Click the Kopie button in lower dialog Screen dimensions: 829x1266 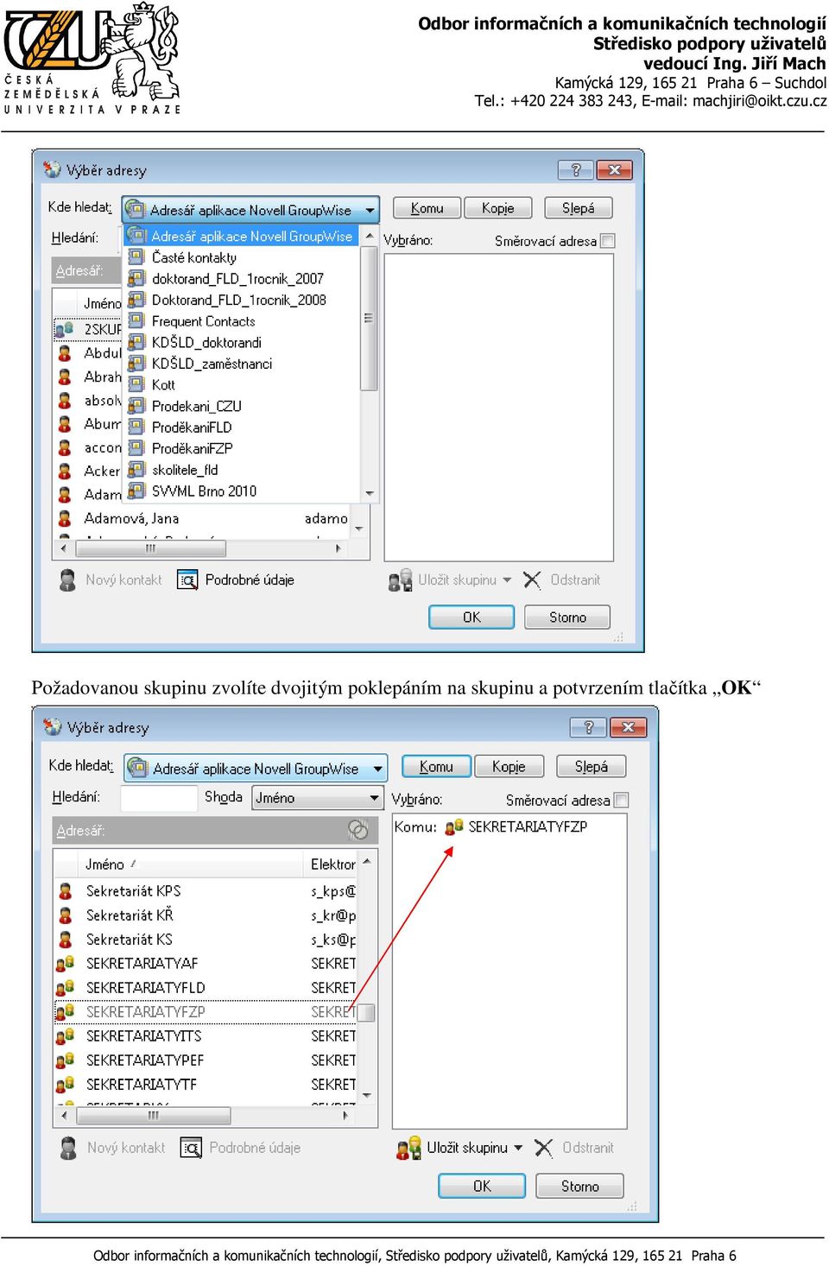509,766
